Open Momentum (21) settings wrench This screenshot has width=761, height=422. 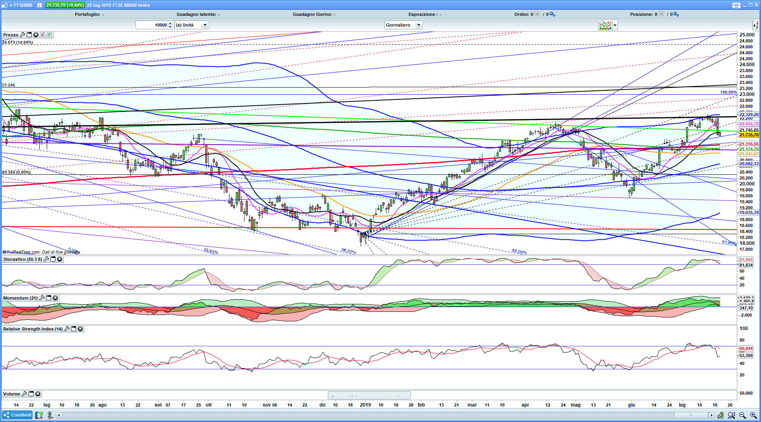click(x=42, y=298)
